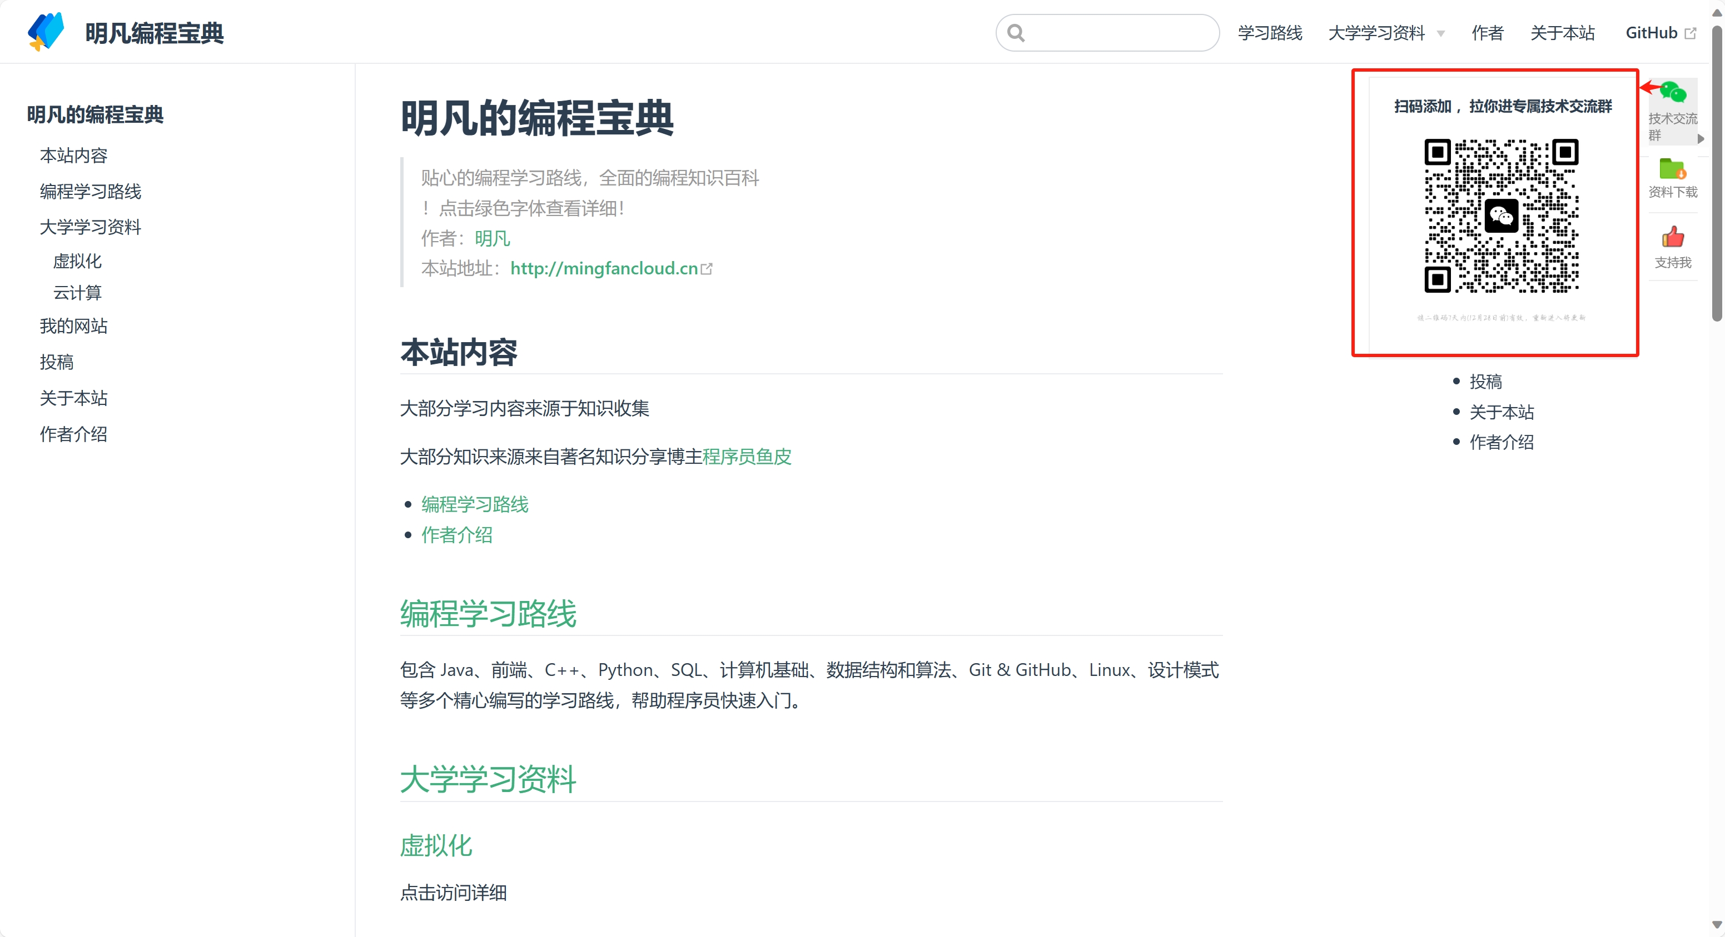Open the 程序员鱼皮 link
The width and height of the screenshot is (1725, 937).
tap(747, 457)
